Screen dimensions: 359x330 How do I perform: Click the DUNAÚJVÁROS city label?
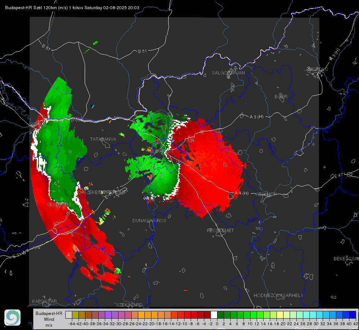pos(149,220)
